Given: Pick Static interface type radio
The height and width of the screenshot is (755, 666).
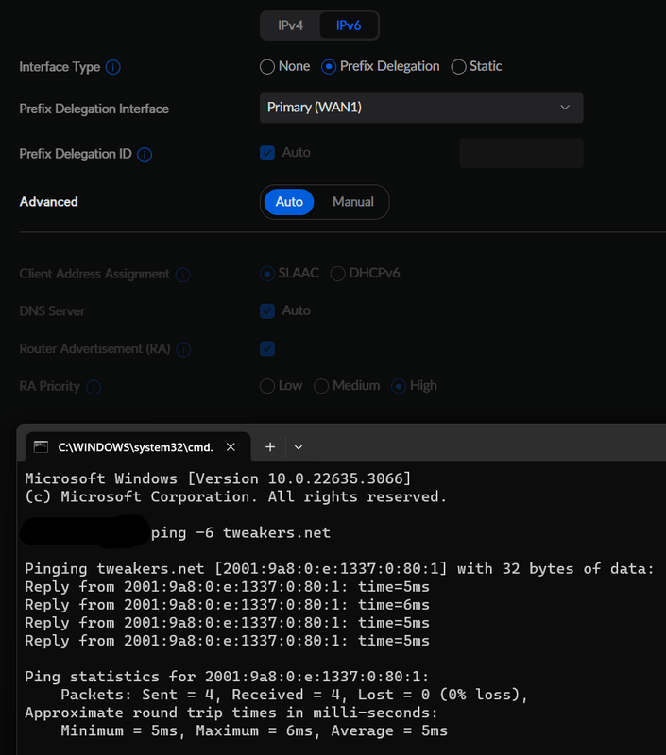Looking at the screenshot, I should pyautogui.click(x=458, y=66).
